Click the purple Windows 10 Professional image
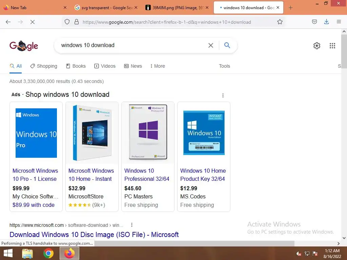 [x=148, y=132]
